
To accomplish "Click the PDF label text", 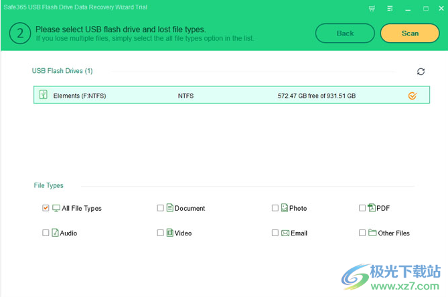I will click(383, 208).
